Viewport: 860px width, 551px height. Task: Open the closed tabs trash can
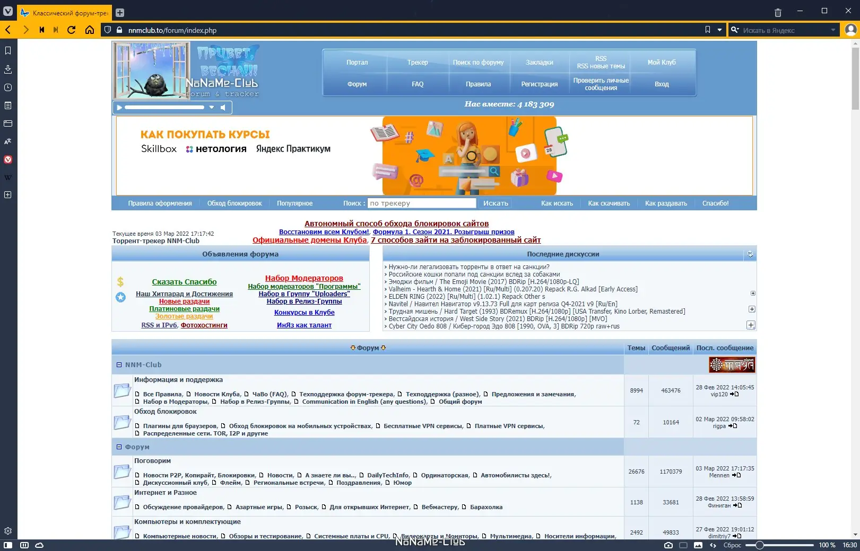[778, 12]
